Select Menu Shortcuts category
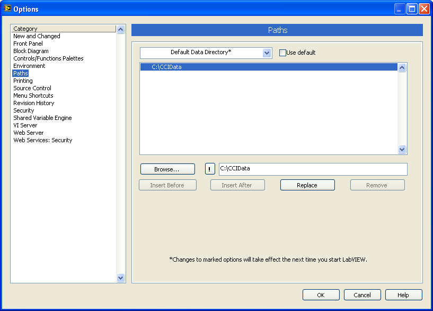 point(33,96)
